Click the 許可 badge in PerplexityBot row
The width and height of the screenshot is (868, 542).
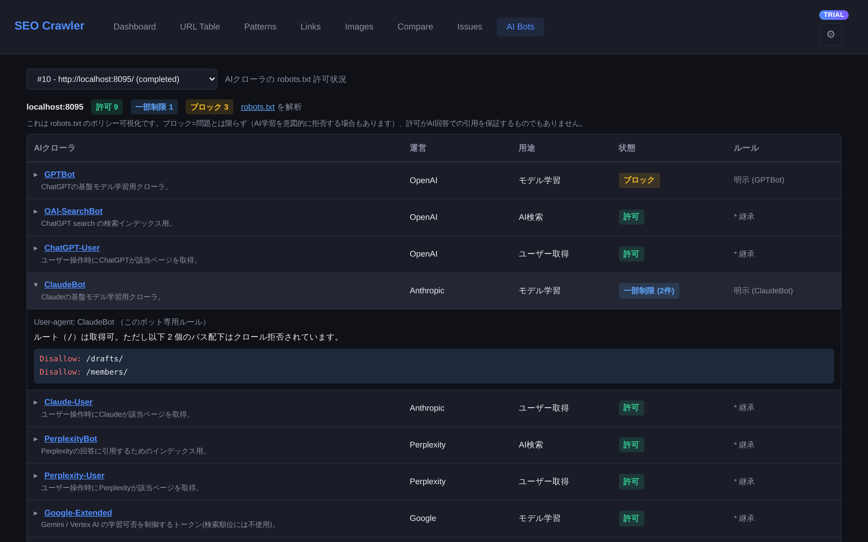tap(631, 445)
